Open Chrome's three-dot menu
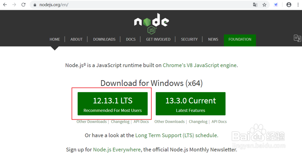302x156 pixels. (298, 5)
